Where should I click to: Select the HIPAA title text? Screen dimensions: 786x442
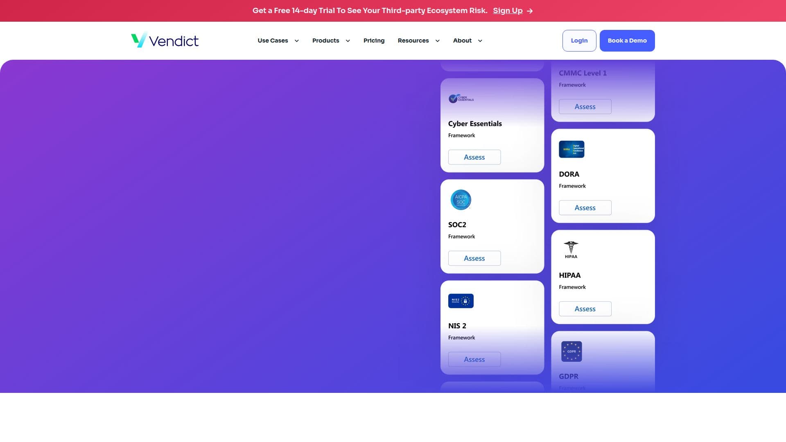[x=570, y=275]
